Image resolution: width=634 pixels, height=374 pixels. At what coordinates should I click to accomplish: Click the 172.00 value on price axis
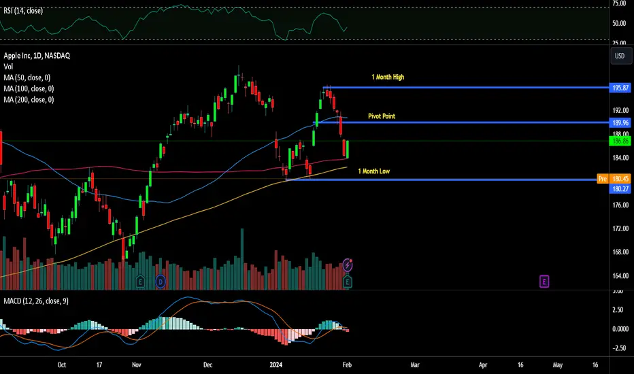[620, 229]
